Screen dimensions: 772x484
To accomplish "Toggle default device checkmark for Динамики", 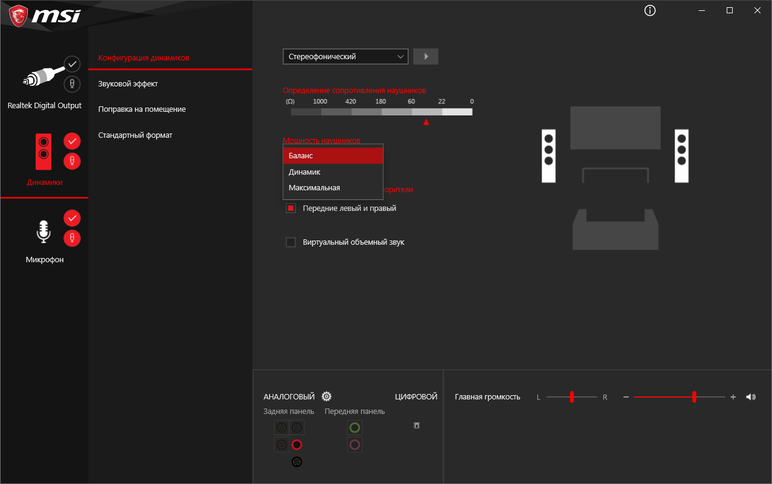I will point(72,141).
